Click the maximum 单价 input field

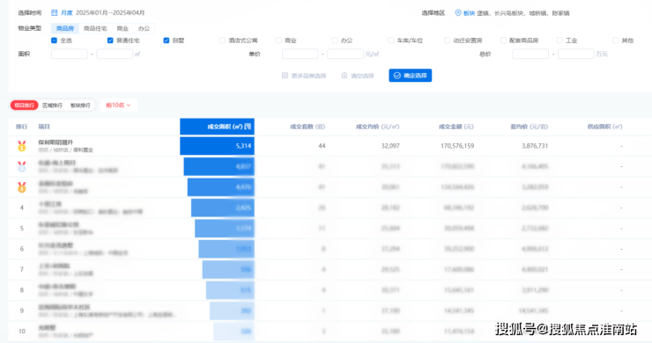pyautogui.click(x=345, y=54)
